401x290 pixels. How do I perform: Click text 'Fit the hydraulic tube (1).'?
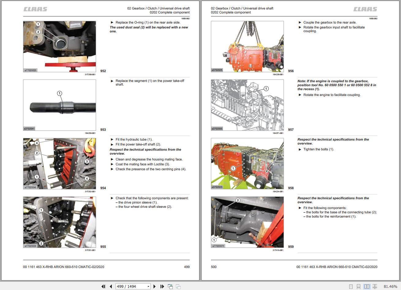[x=134, y=139]
